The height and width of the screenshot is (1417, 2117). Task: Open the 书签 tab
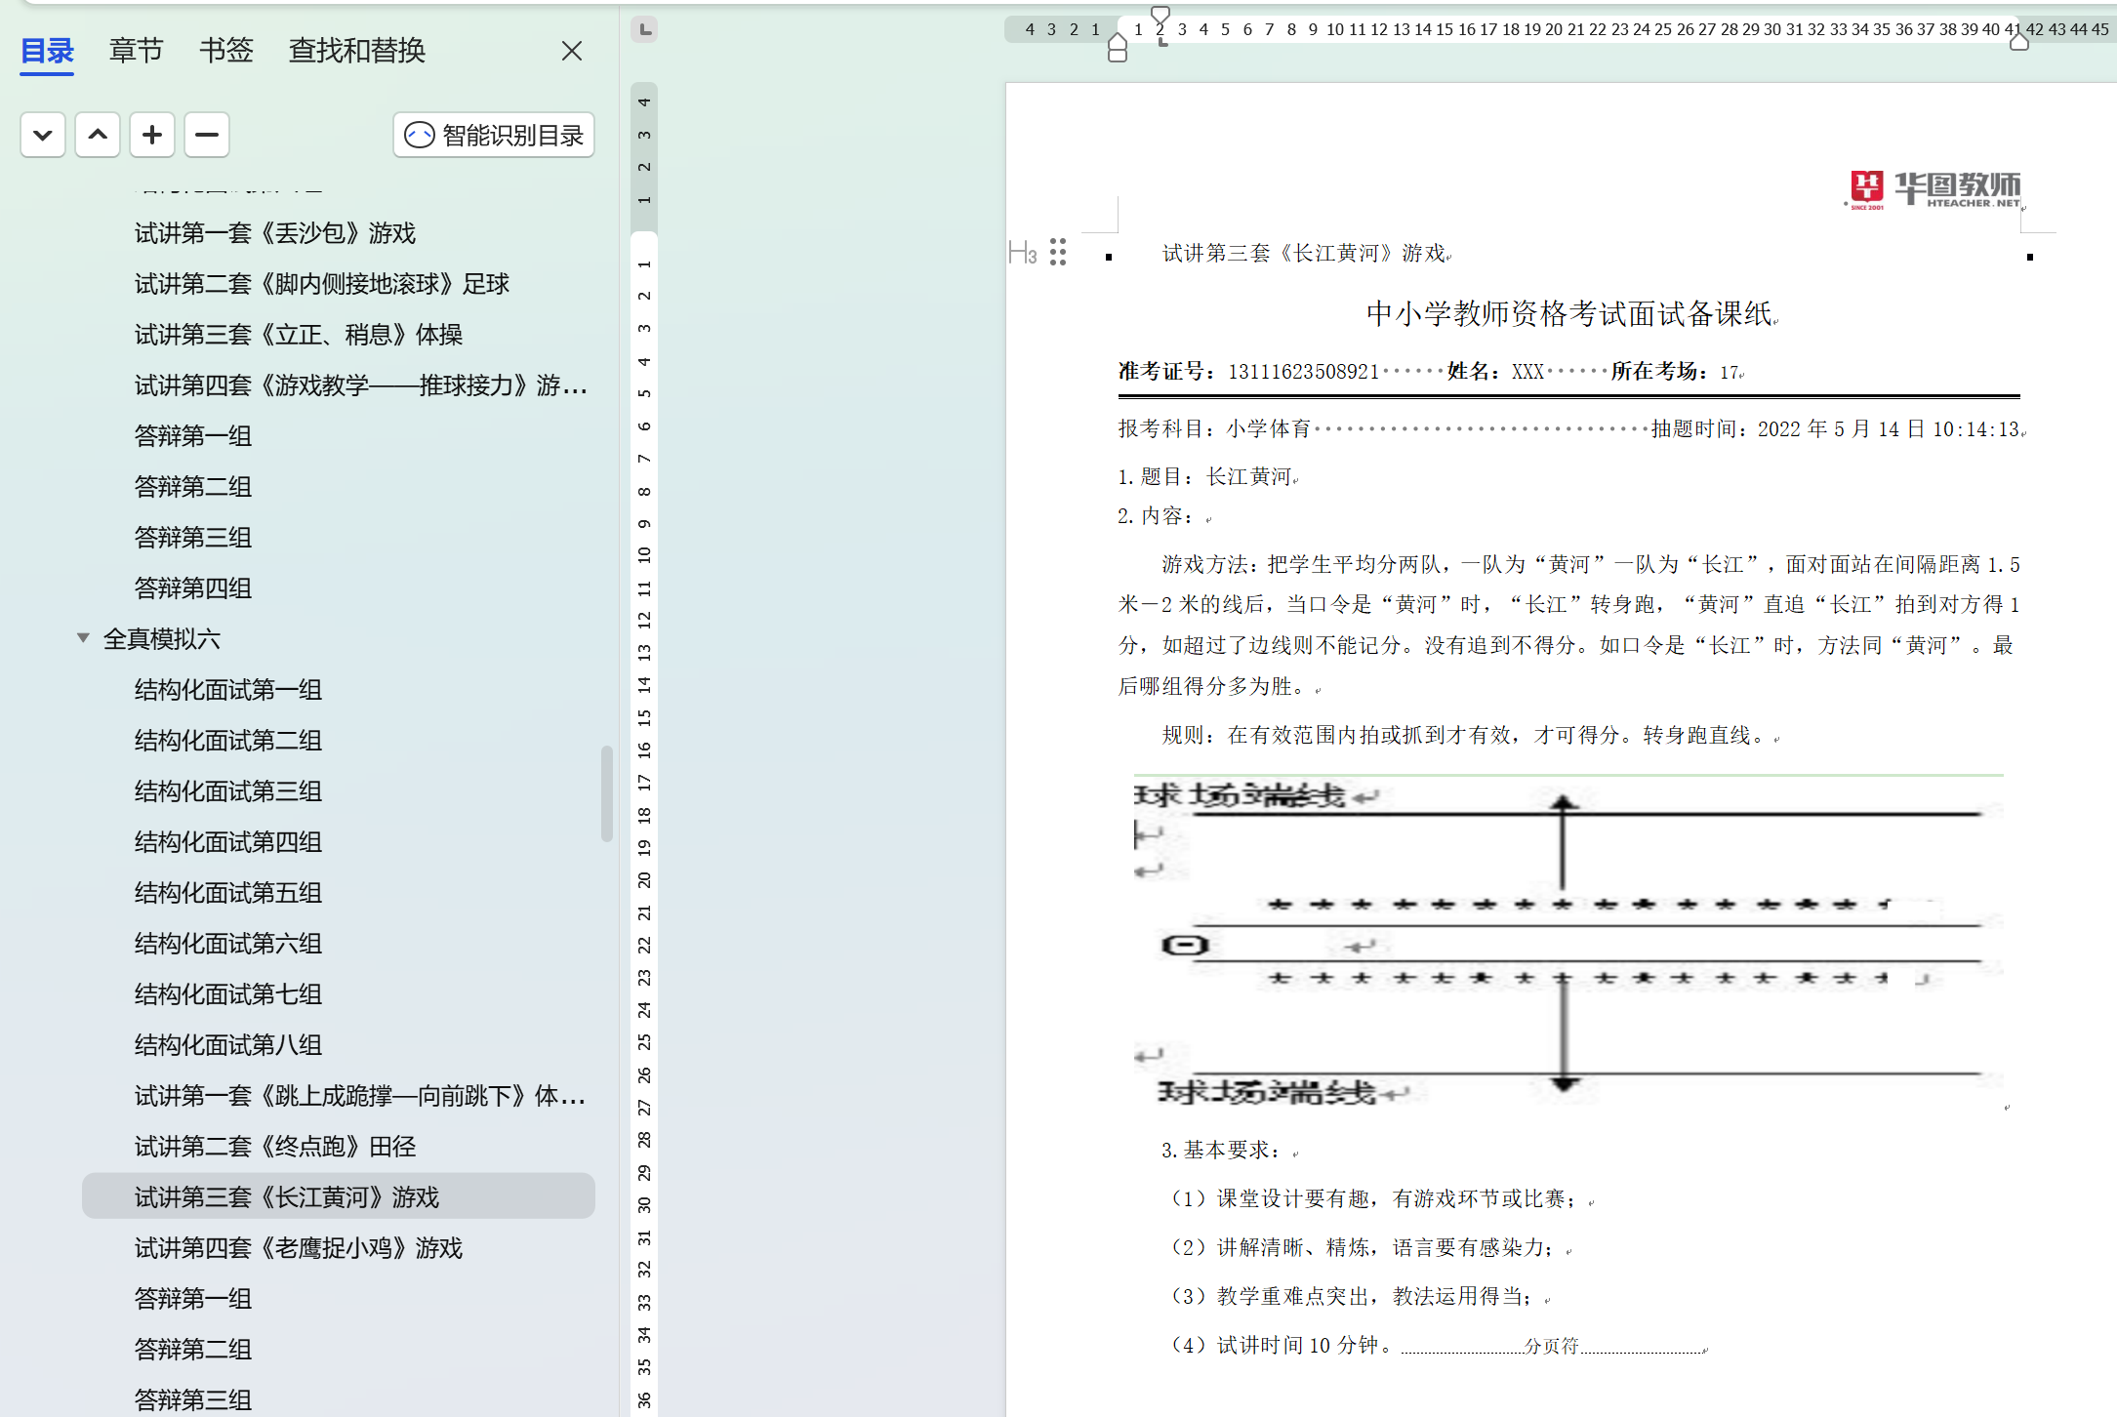(225, 51)
